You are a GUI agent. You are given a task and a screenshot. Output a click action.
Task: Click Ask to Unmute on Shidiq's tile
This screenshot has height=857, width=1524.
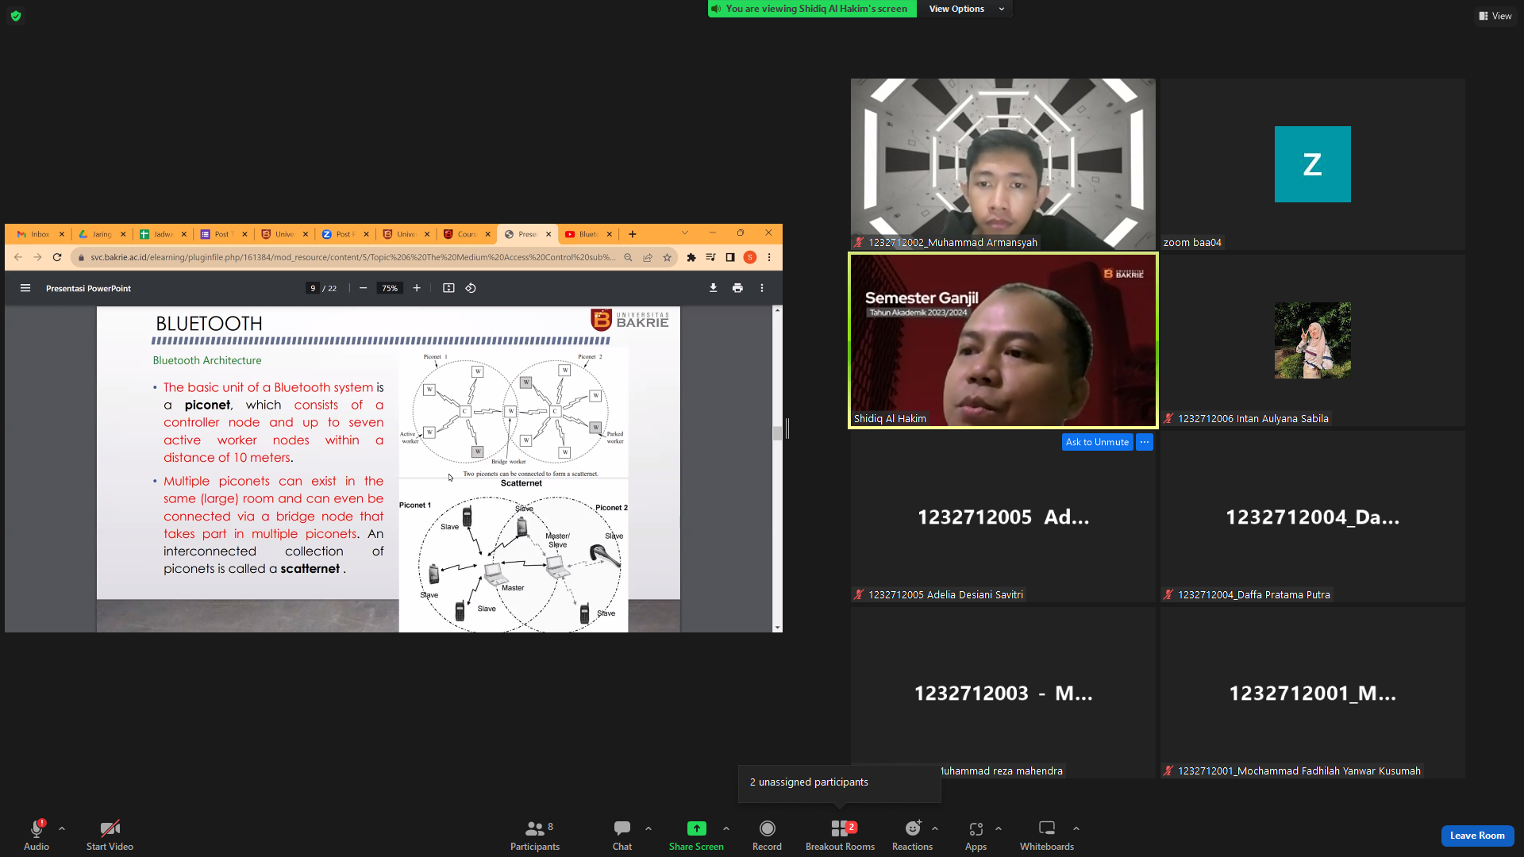click(x=1097, y=442)
